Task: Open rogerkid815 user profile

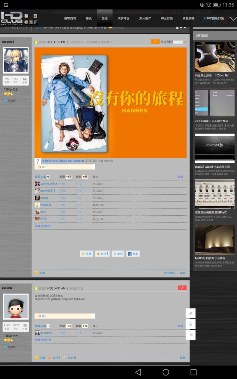Action: (48, 191)
